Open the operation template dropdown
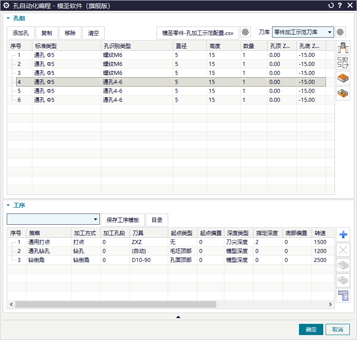This screenshot has width=357, height=340. [x=53, y=219]
